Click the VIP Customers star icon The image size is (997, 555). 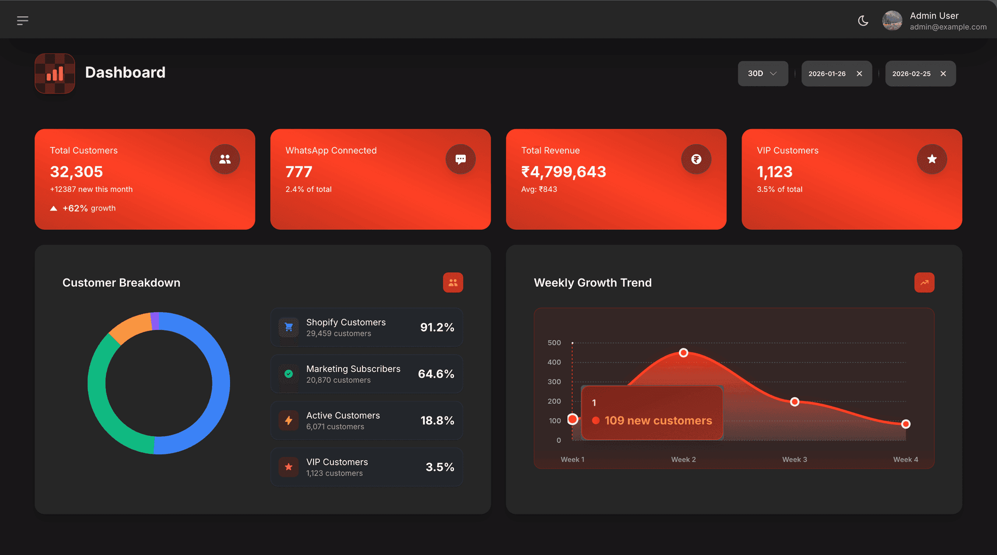pos(932,159)
